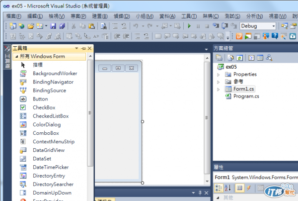298x201 pixels.
Task: Open the Debug configuration dropdown
Action: click(x=274, y=26)
